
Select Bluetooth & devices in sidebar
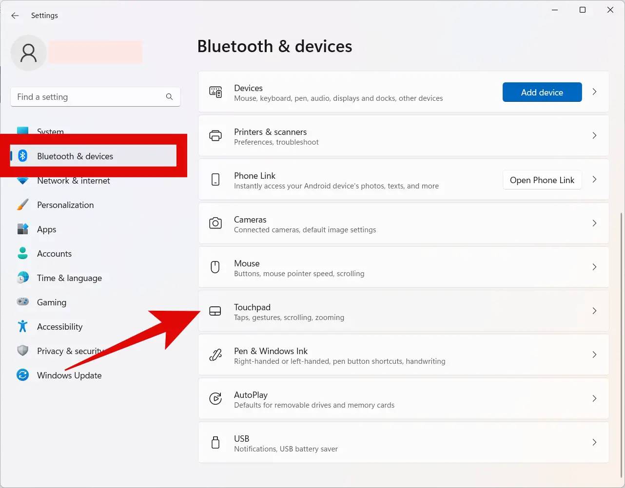click(75, 156)
